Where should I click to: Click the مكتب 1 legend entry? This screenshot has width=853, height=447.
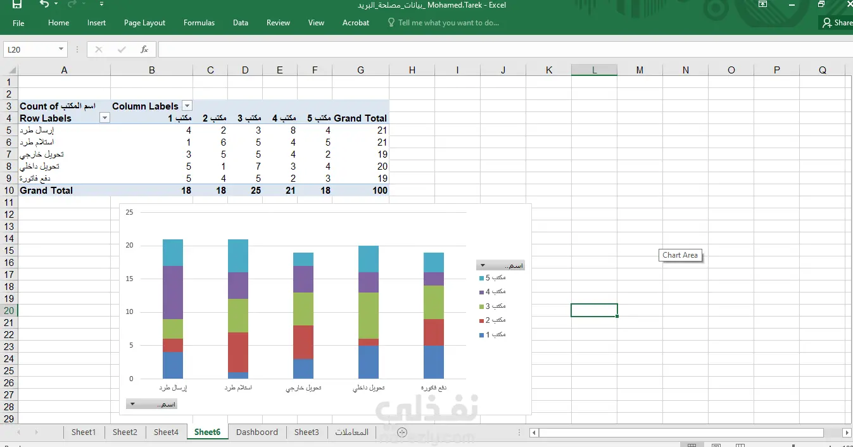493,334
